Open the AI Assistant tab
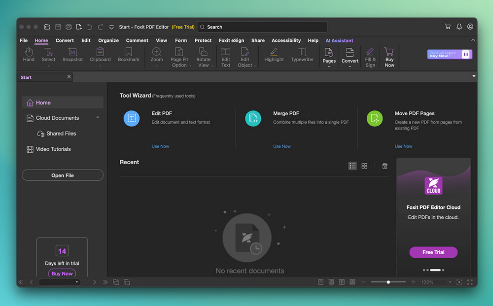 pos(339,40)
